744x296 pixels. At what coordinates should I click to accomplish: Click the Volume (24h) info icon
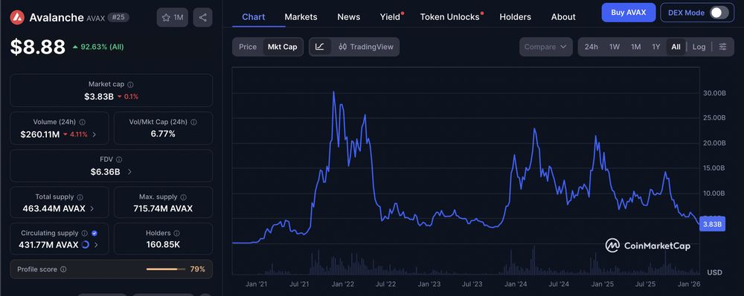pos(82,122)
